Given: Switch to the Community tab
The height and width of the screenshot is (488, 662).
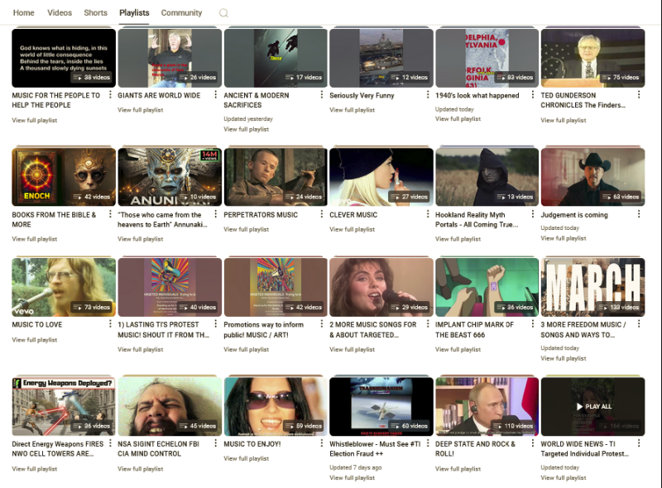Looking at the screenshot, I should click(x=181, y=12).
